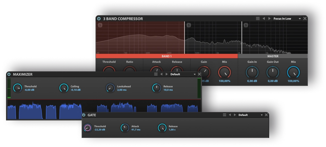The height and width of the screenshot is (147, 326).
Task: Click the Master Gain In knob
Action: tap(252, 72)
